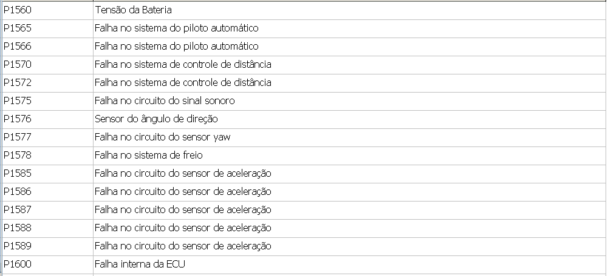The width and height of the screenshot is (608, 276).
Task: Click "Falha no circuito do sensor yaw"
Action: tap(162, 137)
